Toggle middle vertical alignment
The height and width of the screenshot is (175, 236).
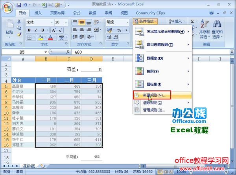(82, 22)
